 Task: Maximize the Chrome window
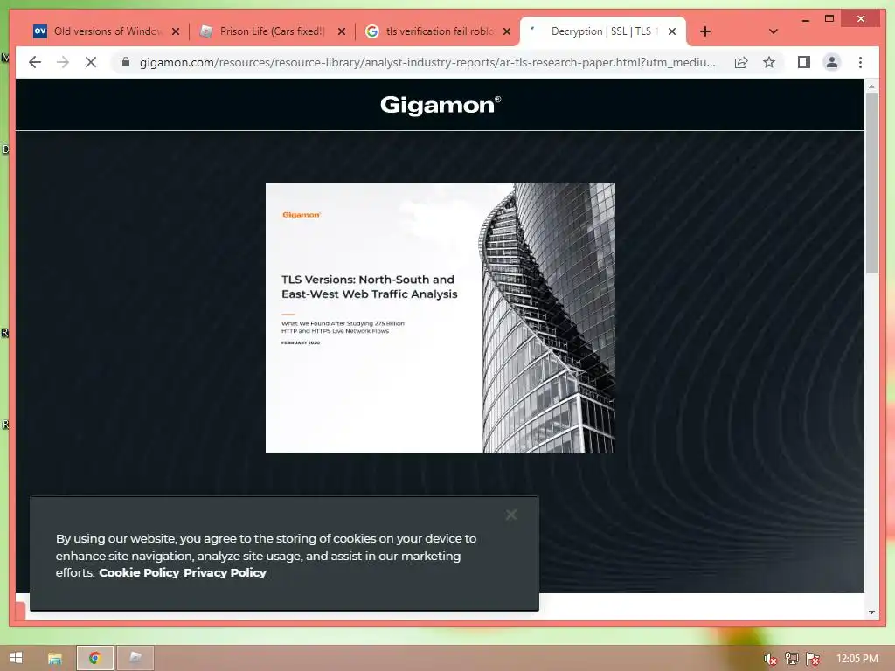[x=829, y=19]
